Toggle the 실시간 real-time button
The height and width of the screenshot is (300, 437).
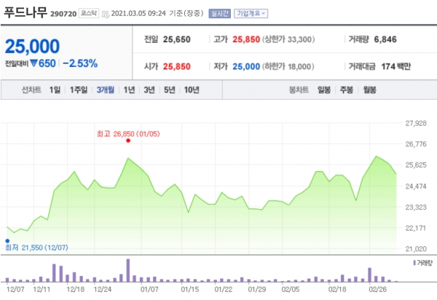coord(220,13)
